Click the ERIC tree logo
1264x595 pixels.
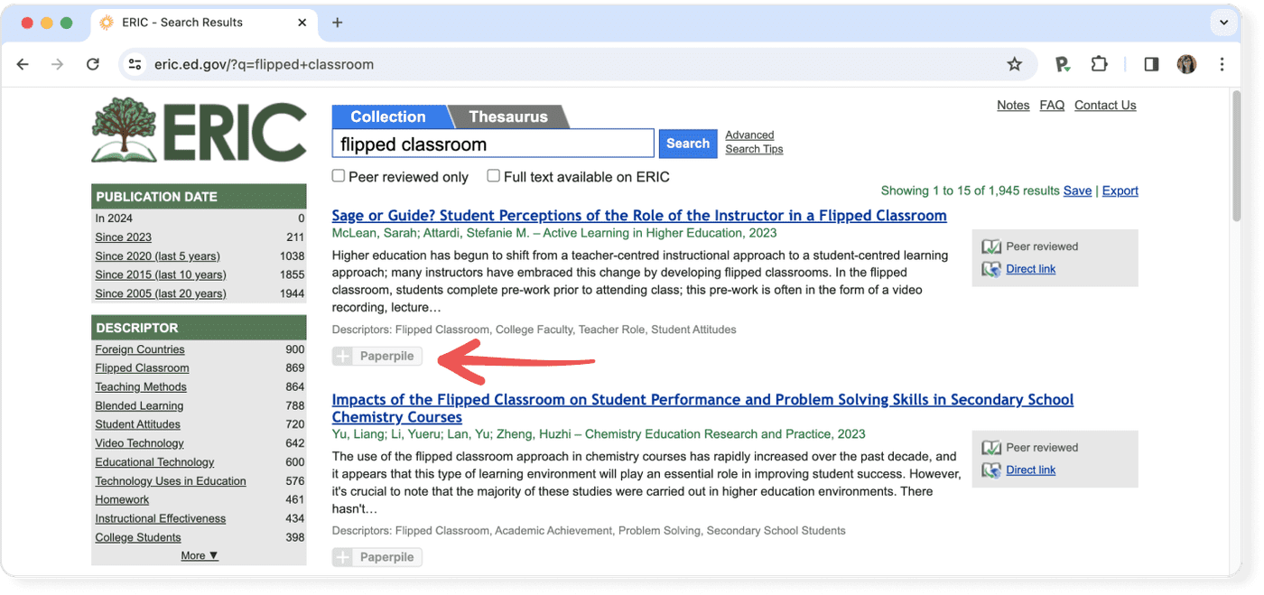point(199,132)
